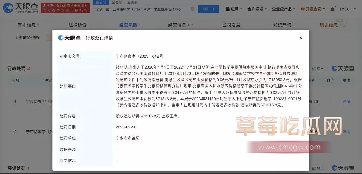
Task: Clear the search box text
Action: coord(192,9)
